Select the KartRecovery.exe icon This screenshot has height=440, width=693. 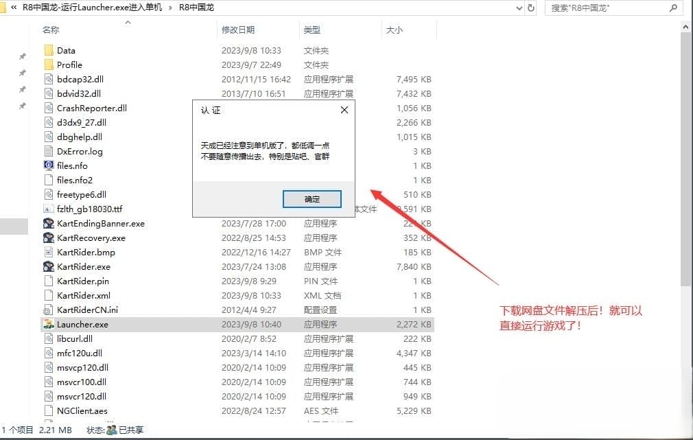(49, 238)
